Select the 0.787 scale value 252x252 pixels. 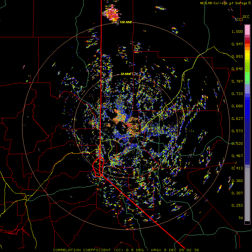(237, 81)
